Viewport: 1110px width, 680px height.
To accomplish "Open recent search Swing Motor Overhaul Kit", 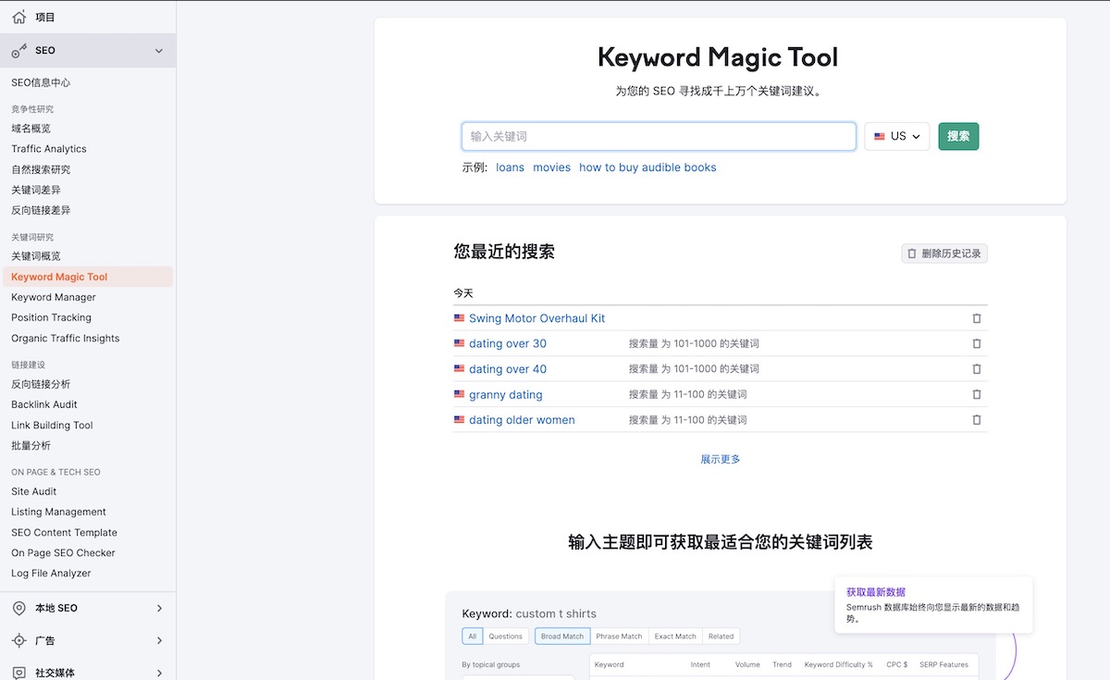I will pos(536,318).
